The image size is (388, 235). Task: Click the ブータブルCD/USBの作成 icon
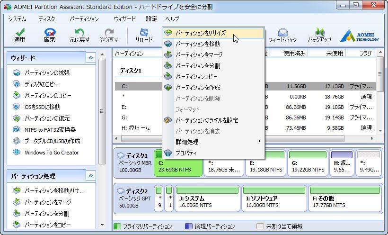click(17, 141)
